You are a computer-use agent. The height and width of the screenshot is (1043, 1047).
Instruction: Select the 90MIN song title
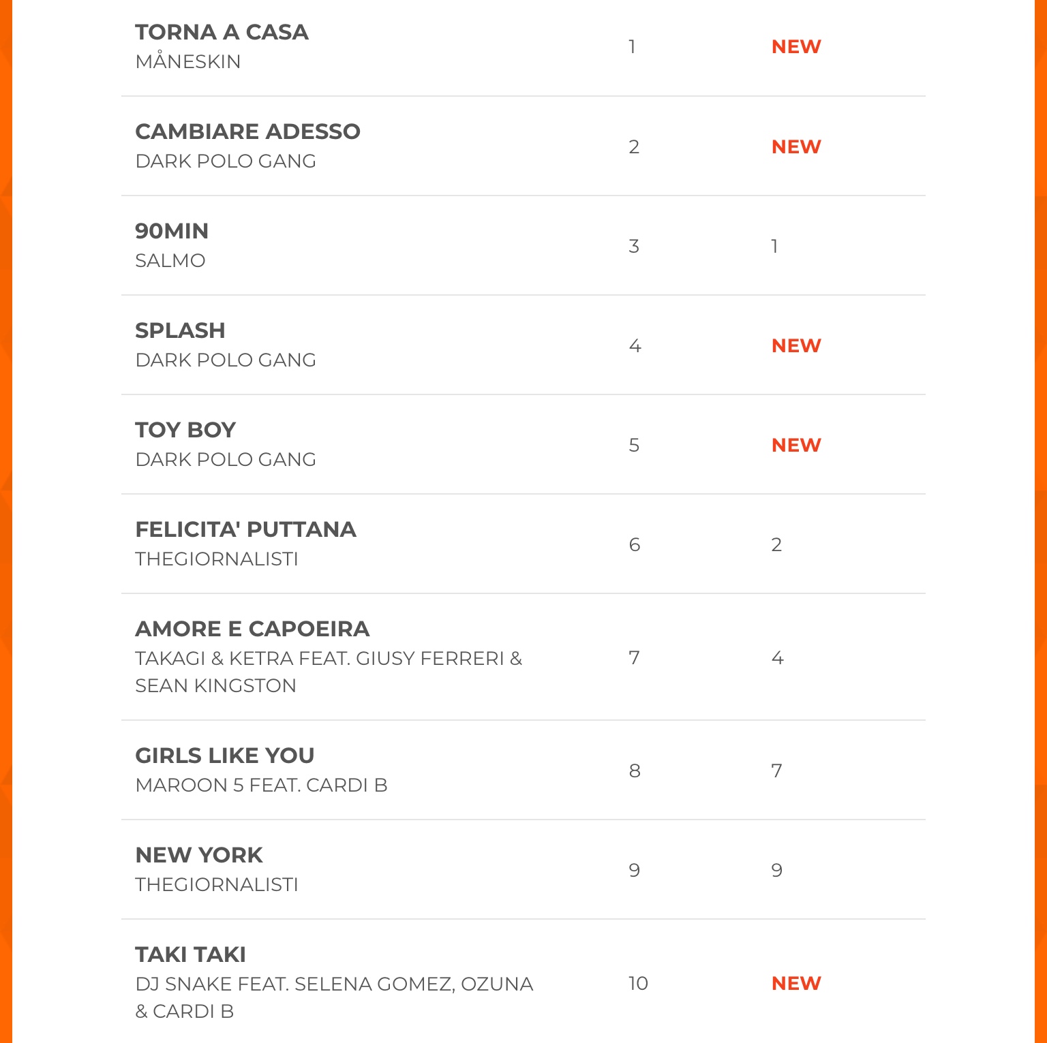tap(172, 231)
